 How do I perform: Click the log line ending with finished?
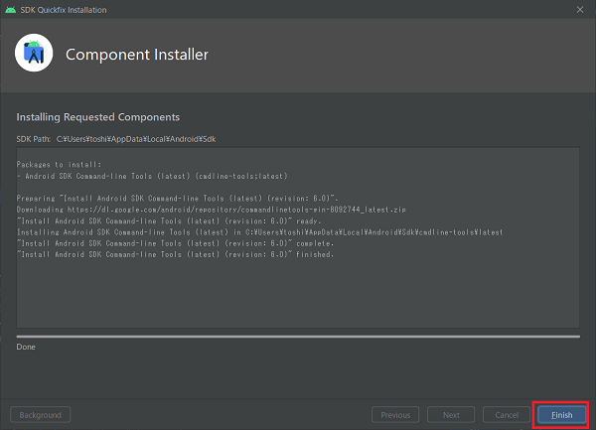tap(175, 254)
